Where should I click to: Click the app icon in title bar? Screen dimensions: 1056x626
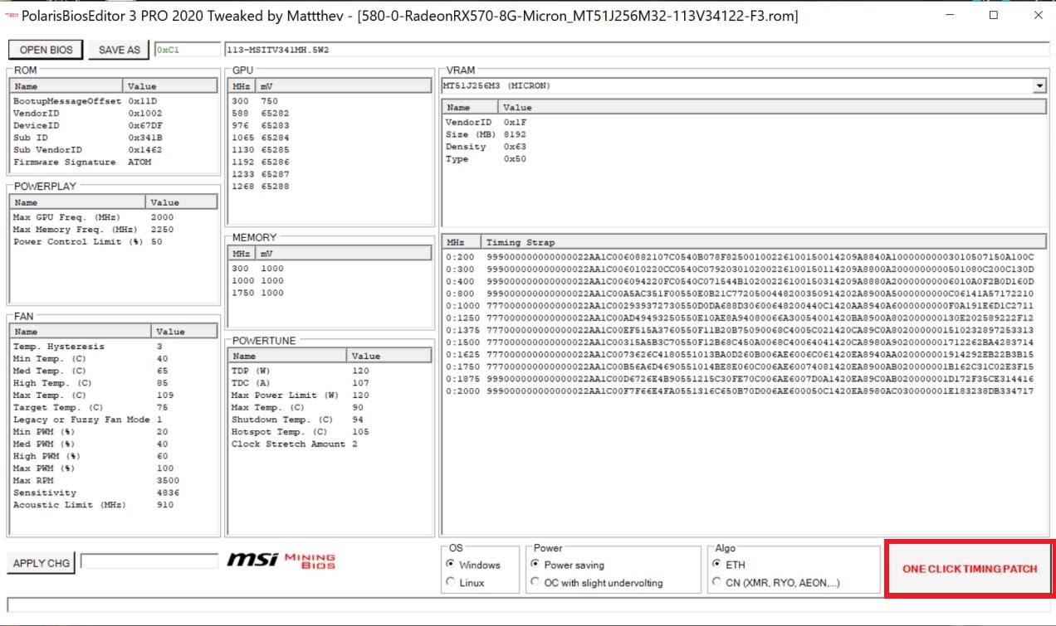point(11,16)
